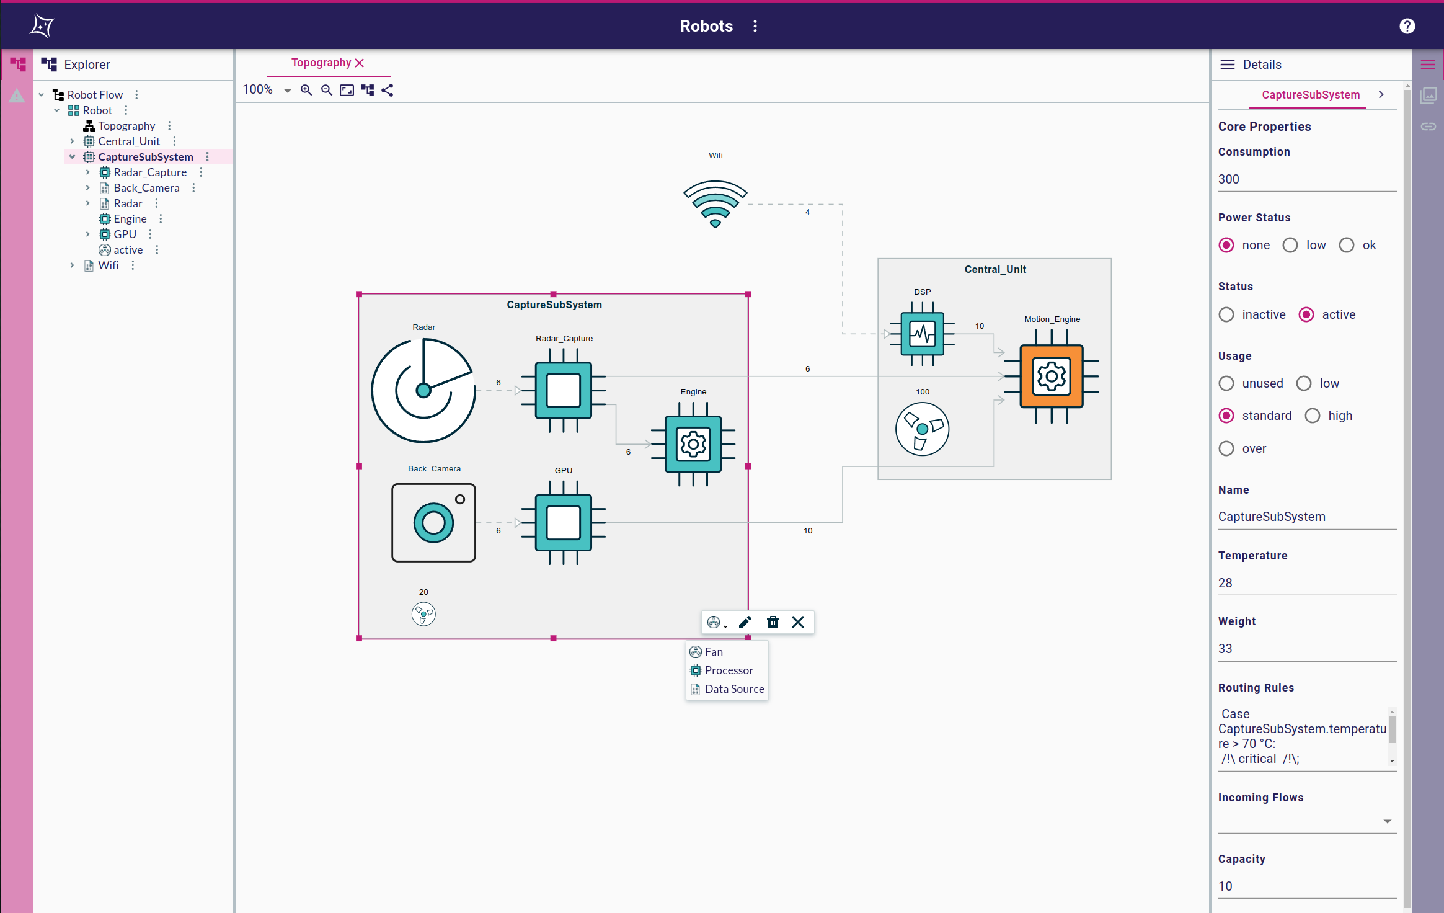Click the pencil edit icon in palette

[745, 622]
